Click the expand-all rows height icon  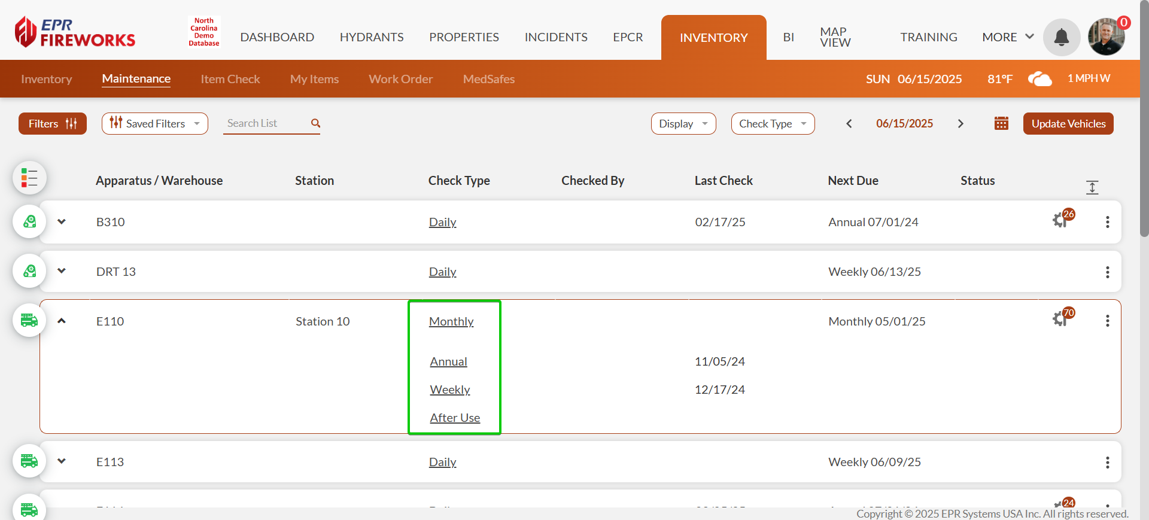1092,187
